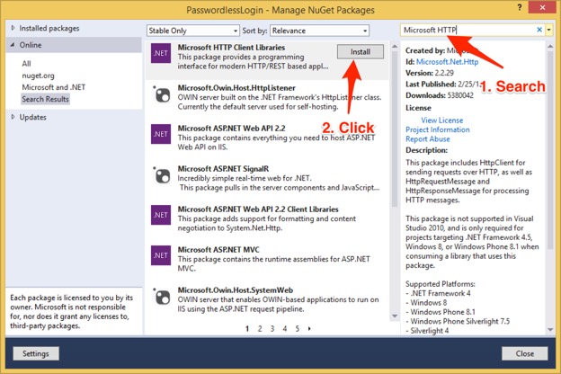561x374 pixels.
Task: Open the Settings button
Action: click(36, 353)
